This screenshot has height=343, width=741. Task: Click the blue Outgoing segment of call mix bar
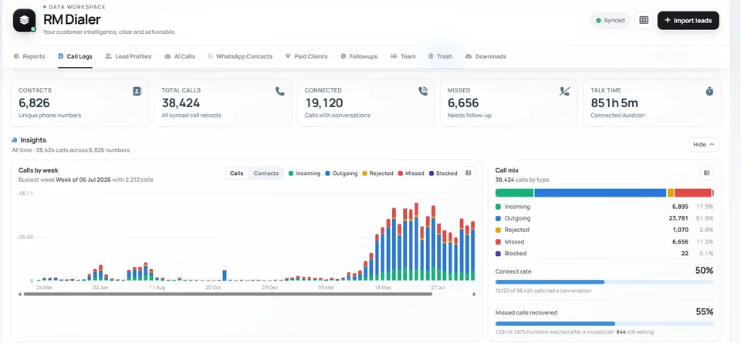[x=601, y=193]
